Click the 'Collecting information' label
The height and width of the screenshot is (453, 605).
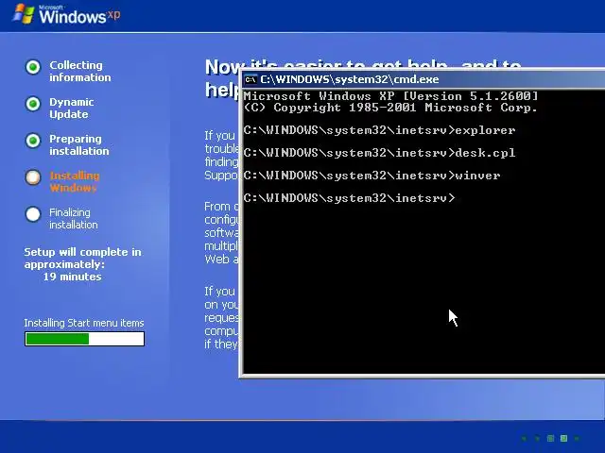(79, 72)
